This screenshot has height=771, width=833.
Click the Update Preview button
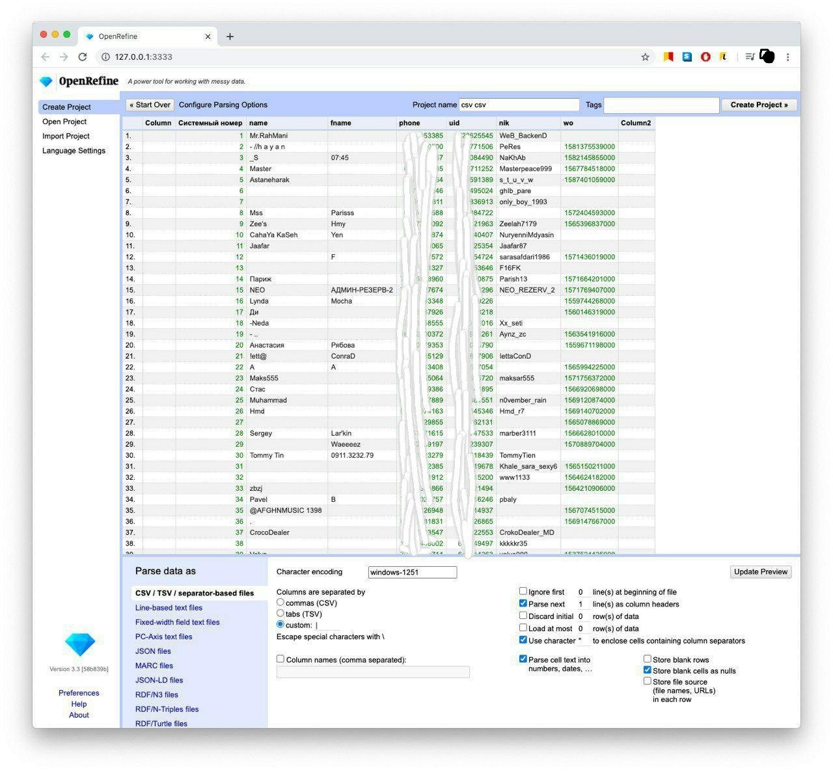(761, 572)
